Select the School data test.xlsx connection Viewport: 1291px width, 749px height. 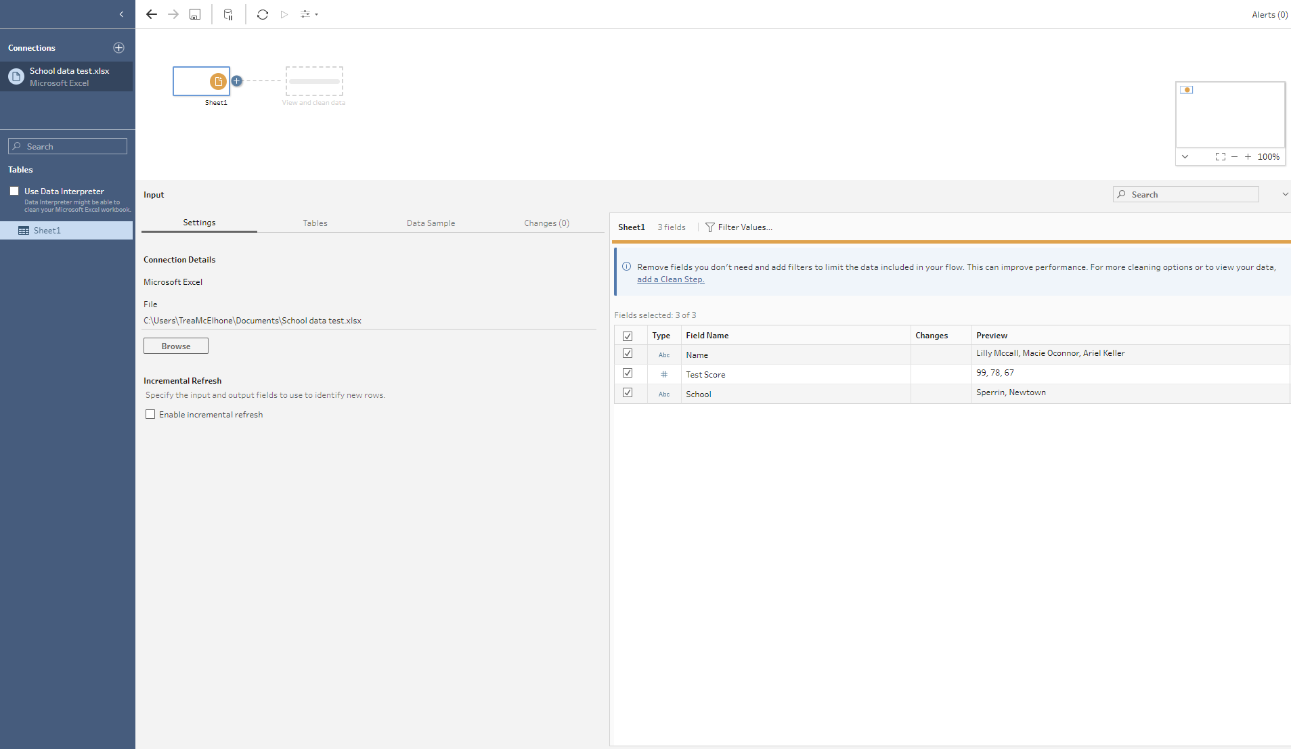[x=66, y=76]
